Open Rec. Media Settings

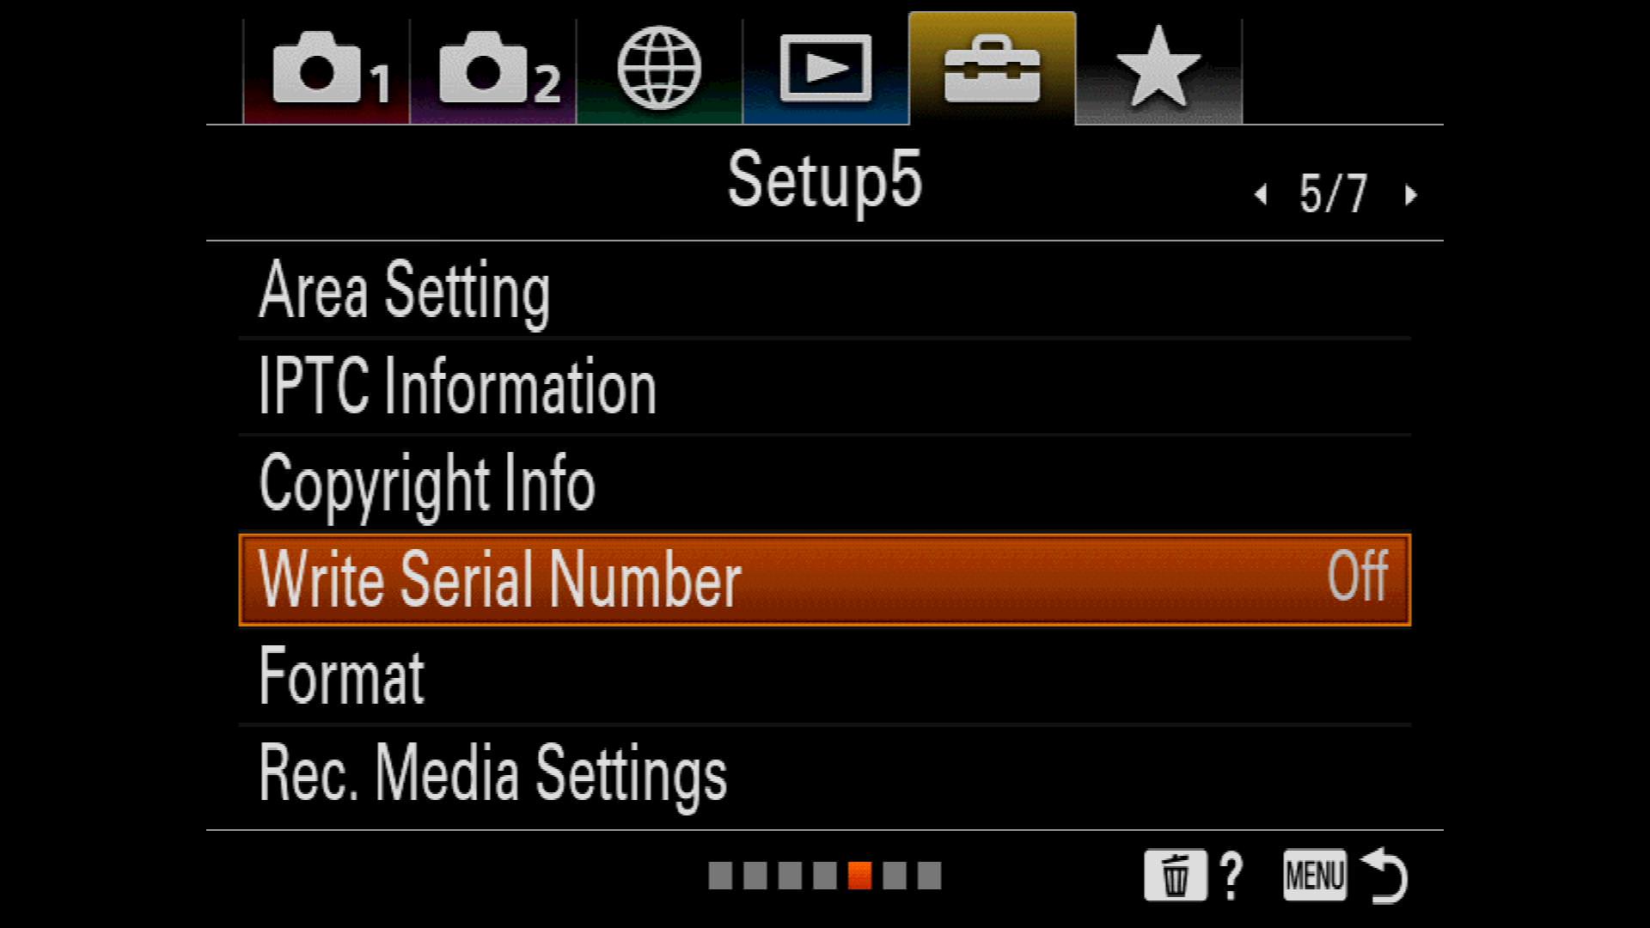825,773
